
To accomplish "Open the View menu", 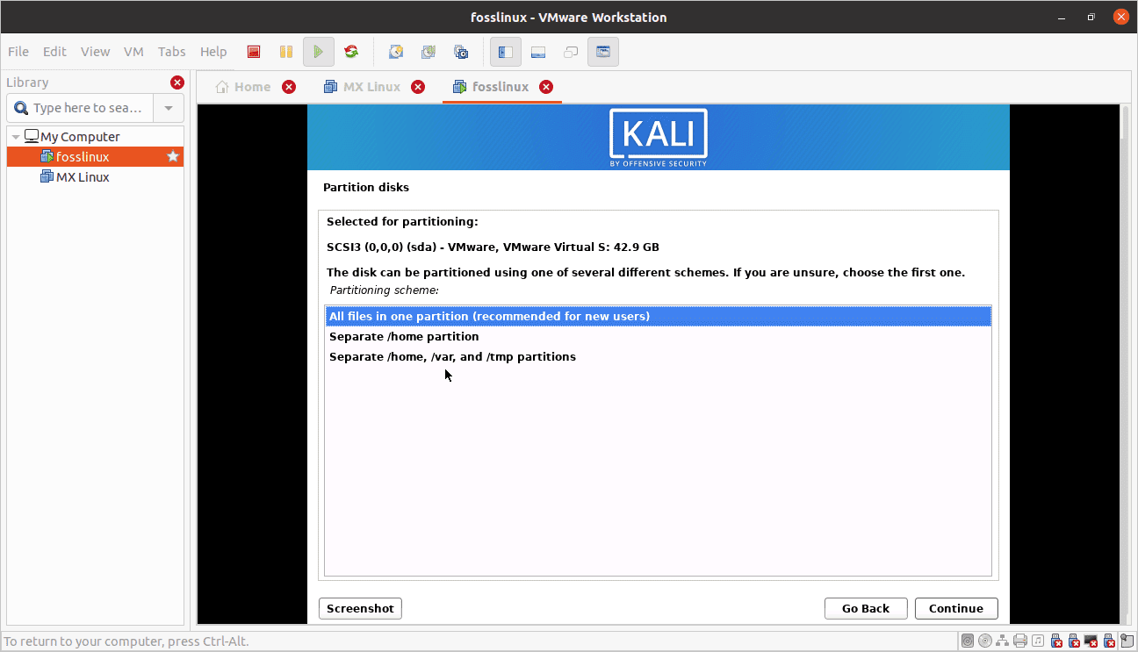I will [96, 52].
